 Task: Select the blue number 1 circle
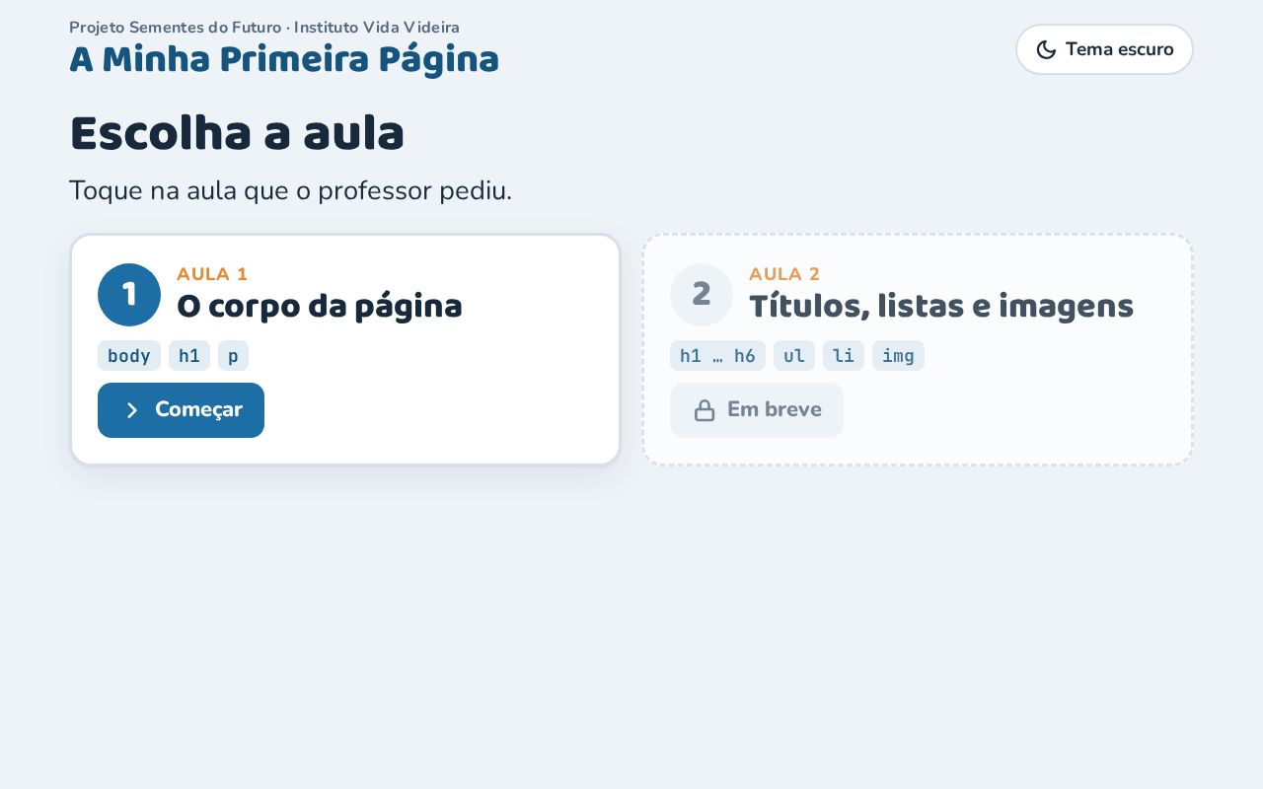tap(129, 295)
